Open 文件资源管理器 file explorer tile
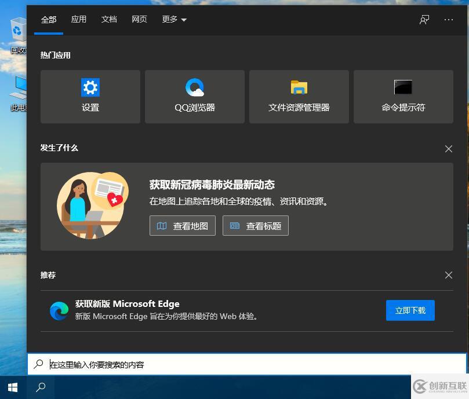Screen dimensions: 469x399 [299, 97]
